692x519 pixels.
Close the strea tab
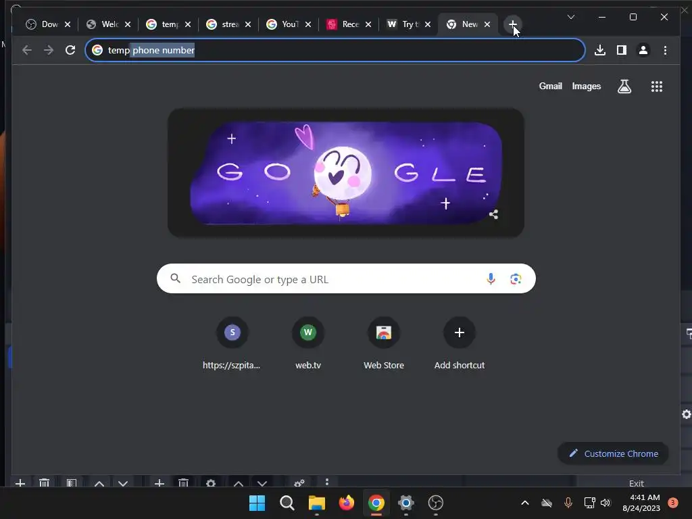248,24
